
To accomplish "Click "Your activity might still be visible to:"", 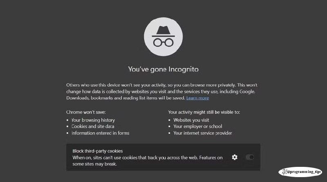I will [204, 112].
